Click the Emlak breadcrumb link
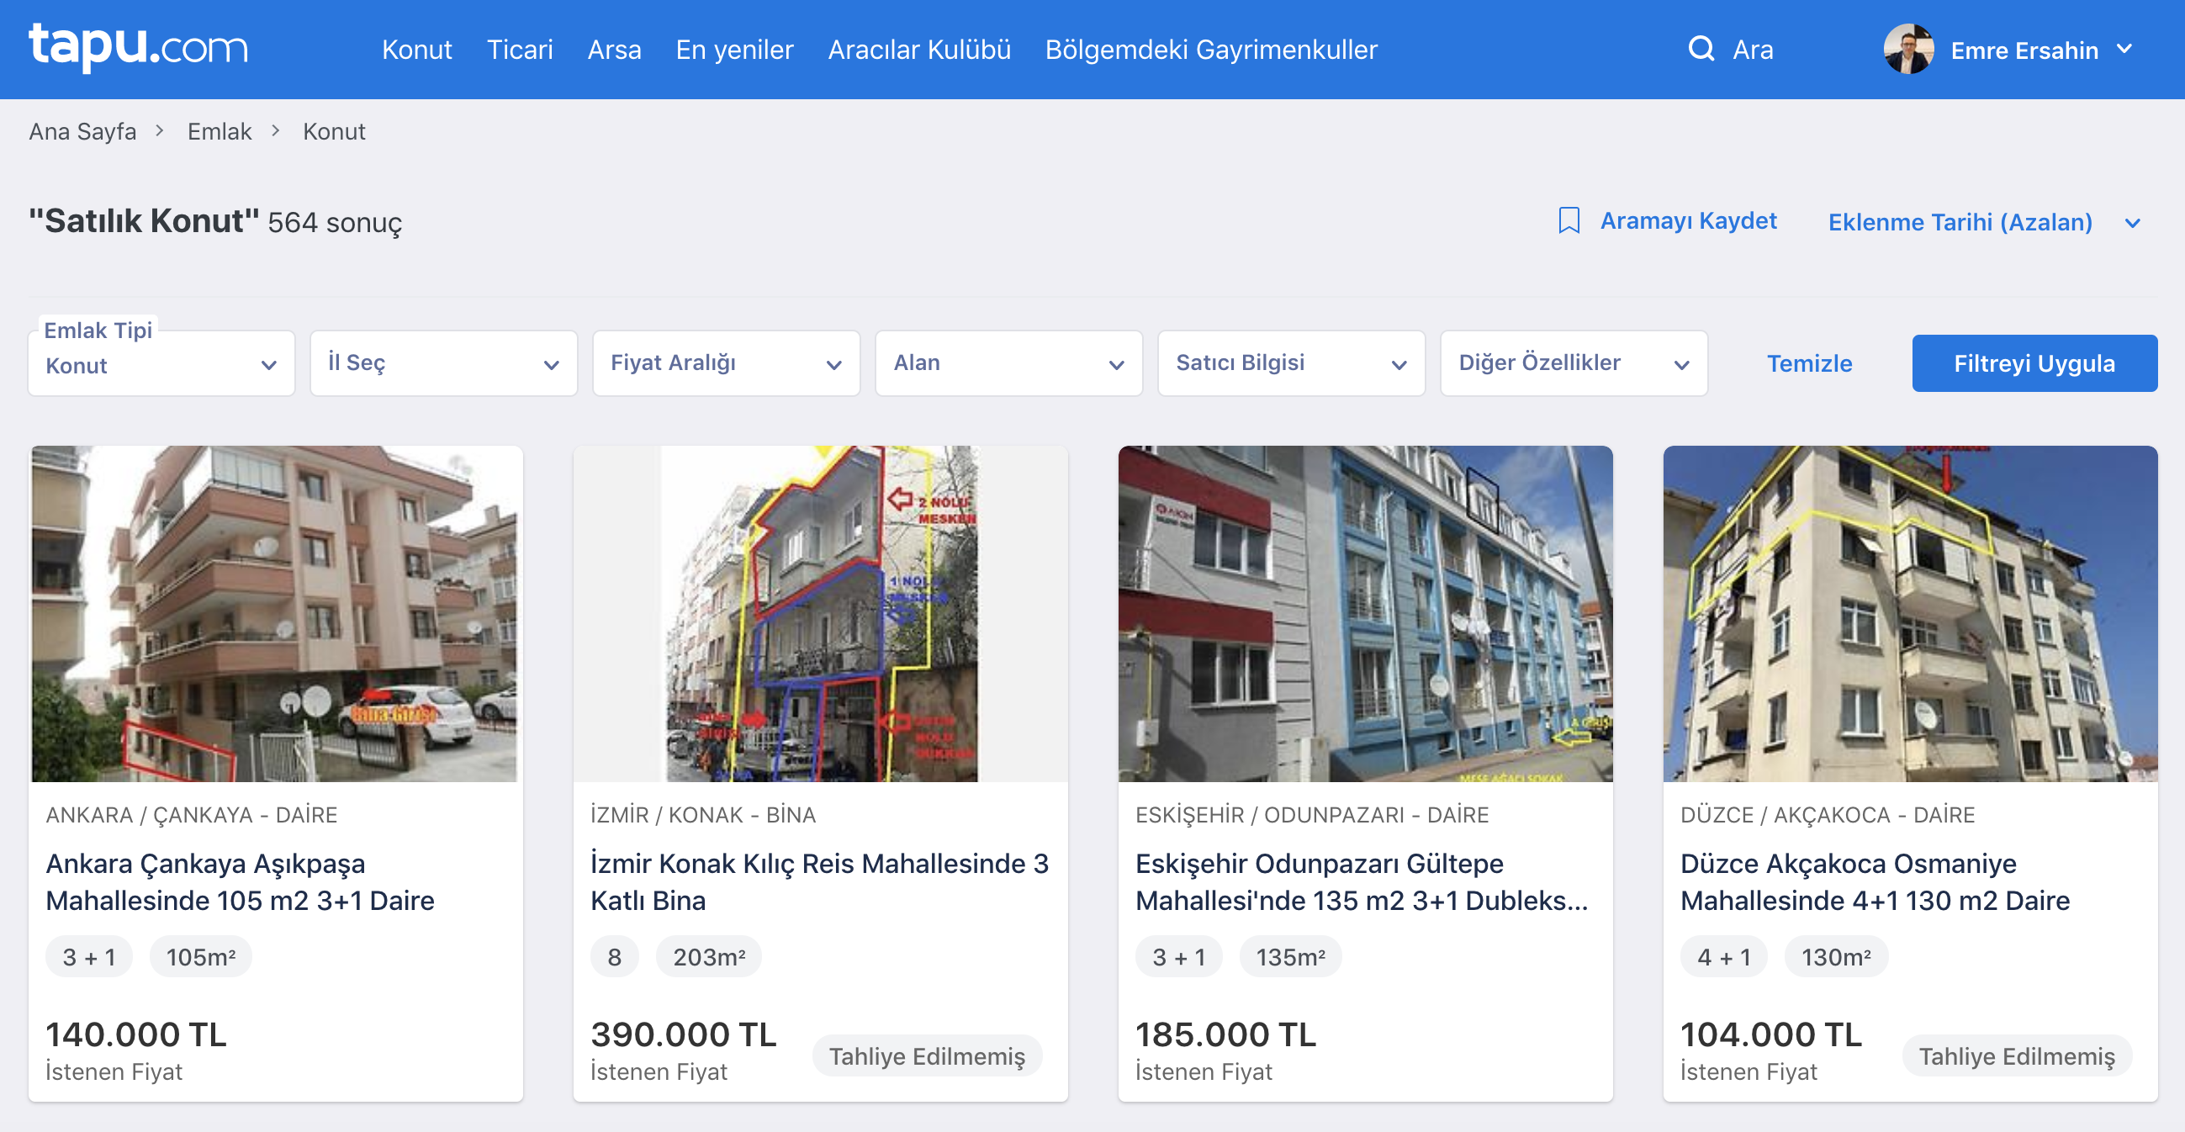 (219, 131)
